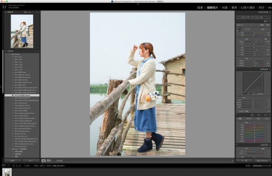Select the Red Eye Correction tool

coord(248,17)
